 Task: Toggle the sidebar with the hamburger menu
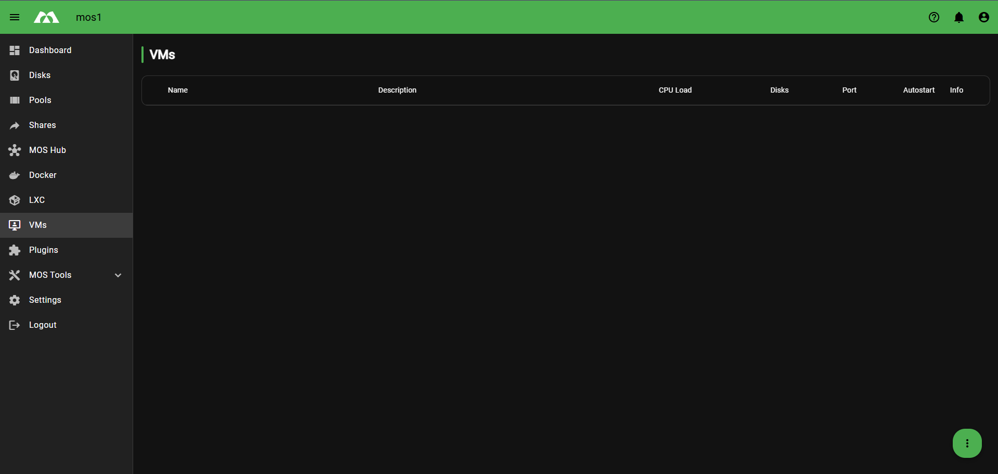15,17
